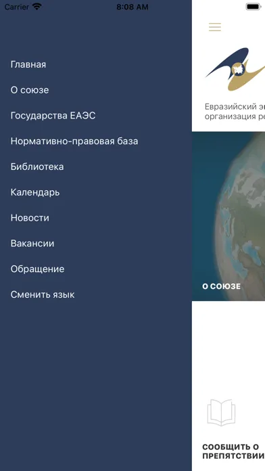The image size is (265, 471).
Task: Open the Обращение menu item
Action: tap(37, 269)
